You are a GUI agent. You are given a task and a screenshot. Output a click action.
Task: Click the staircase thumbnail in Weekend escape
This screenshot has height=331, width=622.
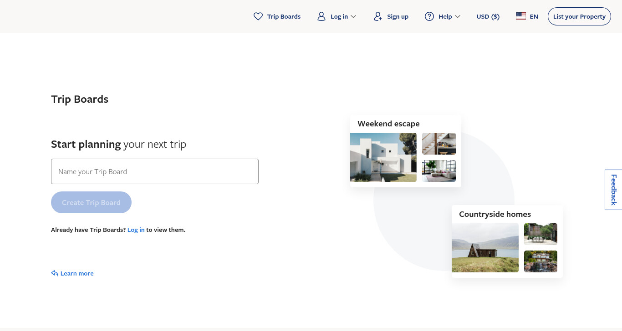coord(439,144)
